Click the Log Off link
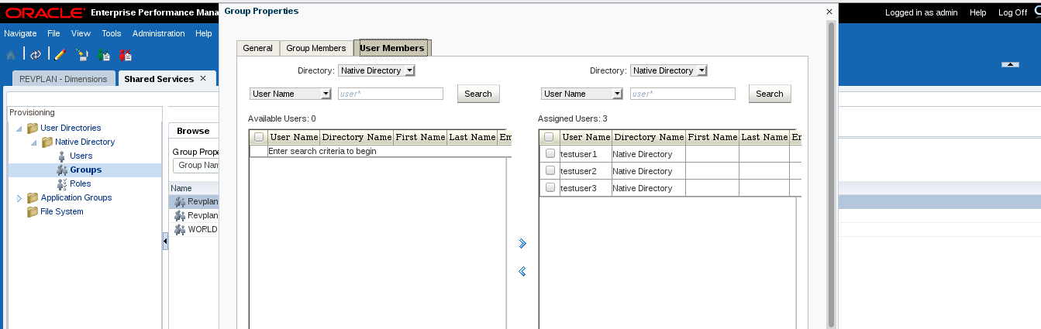 pyautogui.click(x=1012, y=12)
